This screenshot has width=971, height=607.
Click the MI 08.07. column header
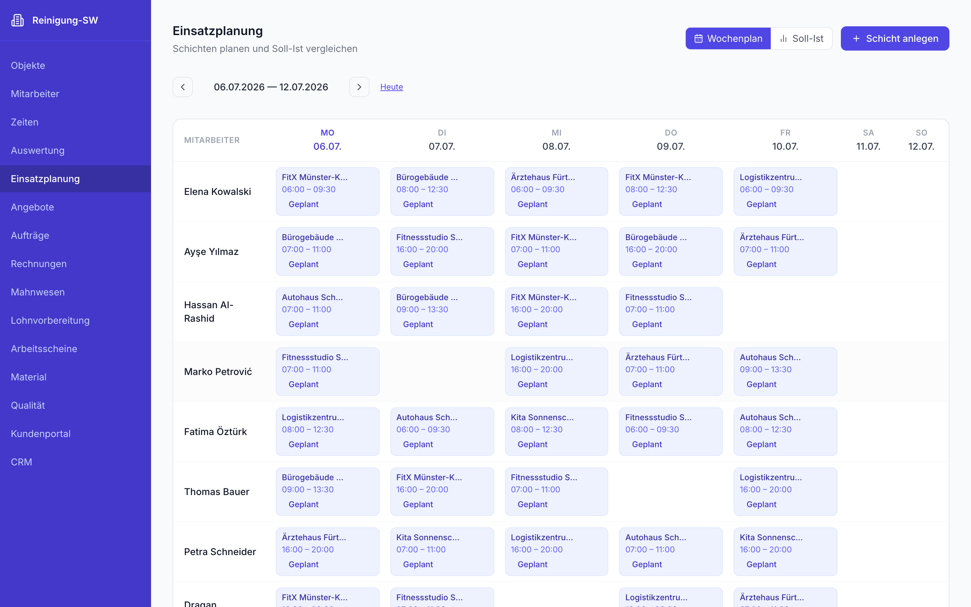click(x=556, y=140)
